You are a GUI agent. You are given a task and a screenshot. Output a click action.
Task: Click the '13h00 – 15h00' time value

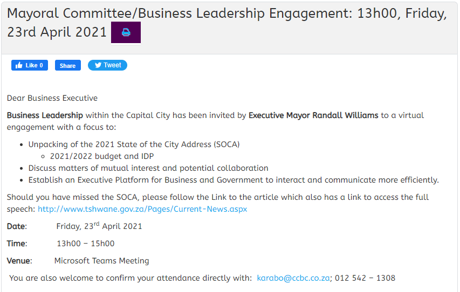tap(86, 244)
